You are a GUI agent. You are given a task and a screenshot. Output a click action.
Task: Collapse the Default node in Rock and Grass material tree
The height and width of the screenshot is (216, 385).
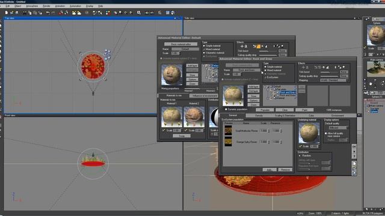(x=265, y=86)
